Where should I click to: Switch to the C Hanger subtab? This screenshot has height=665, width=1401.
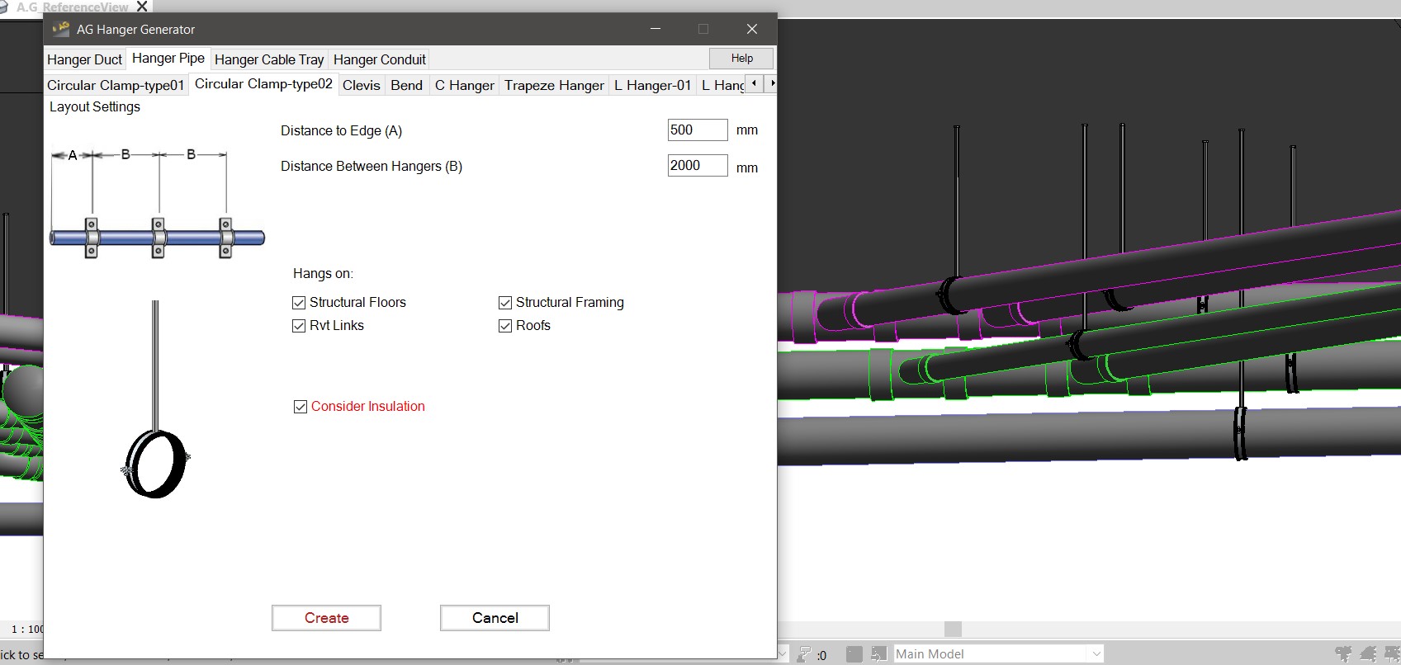pyautogui.click(x=465, y=85)
